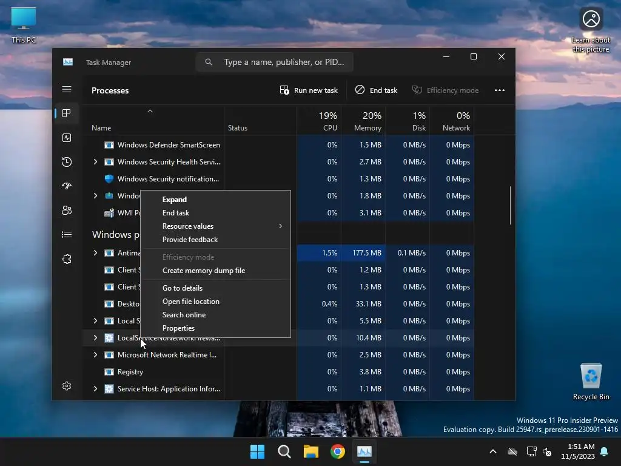Choose Expand in the context menu
The width and height of the screenshot is (621, 466).
215,199
